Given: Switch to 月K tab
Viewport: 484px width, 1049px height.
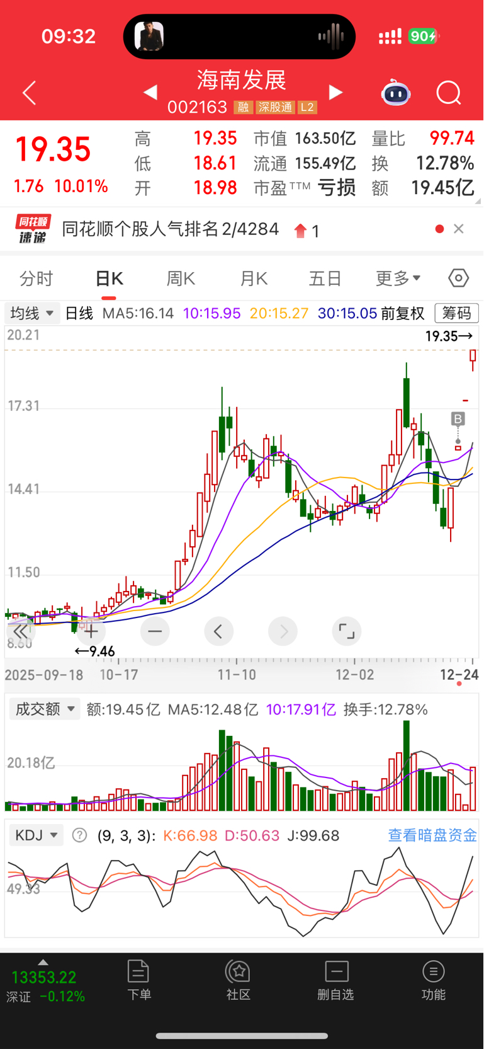Looking at the screenshot, I should coord(254,278).
